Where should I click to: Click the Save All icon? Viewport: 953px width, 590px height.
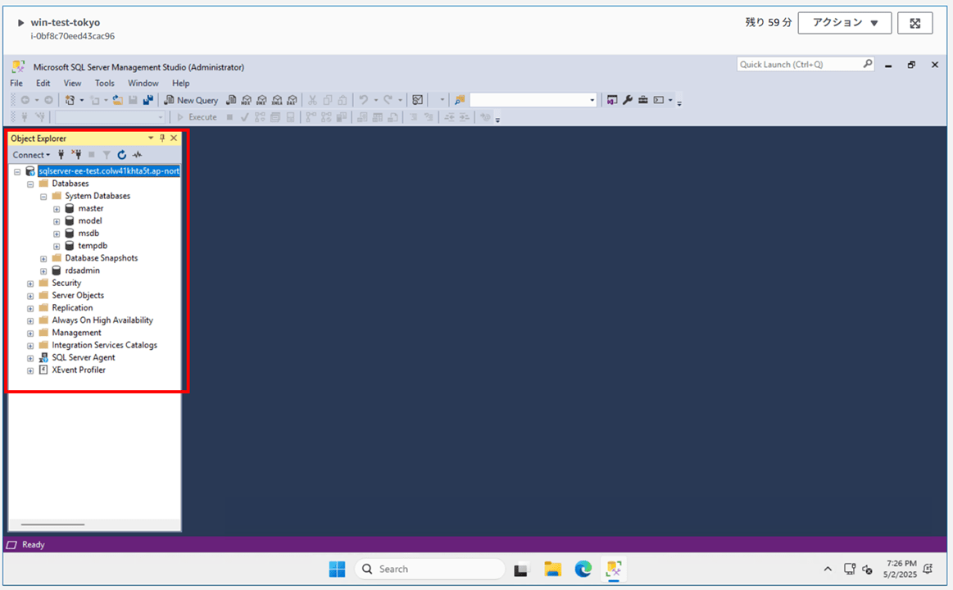(x=147, y=100)
